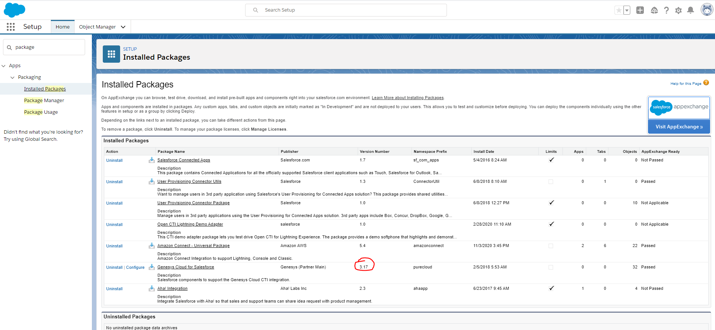The height and width of the screenshot is (330, 715).
Task: Click the package icon beside User Provisioning Connector Utils
Action: click(151, 181)
